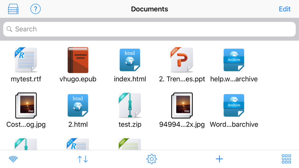Tap the Edit button
The image size is (299, 168).
coord(285,9)
